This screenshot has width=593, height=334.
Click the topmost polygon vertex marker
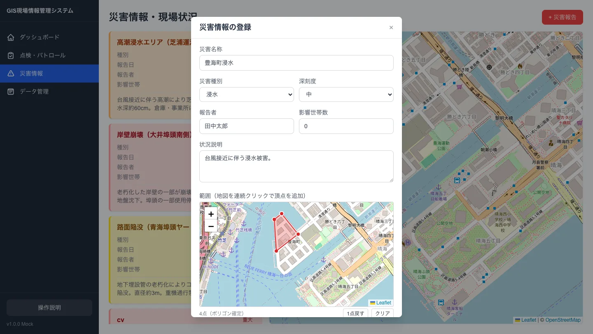(282, 214)
